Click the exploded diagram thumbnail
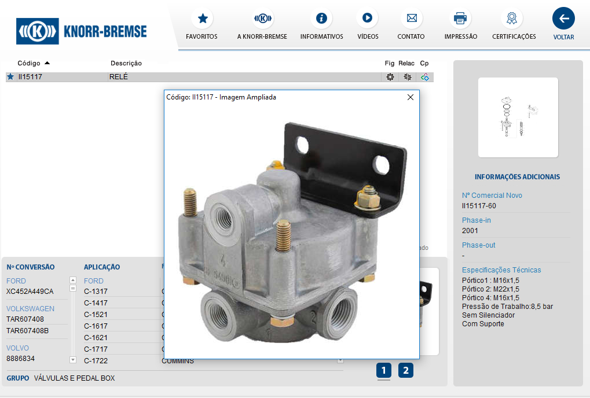The height and width of the screenshot is (398, 590). click(x=518, y=117)
